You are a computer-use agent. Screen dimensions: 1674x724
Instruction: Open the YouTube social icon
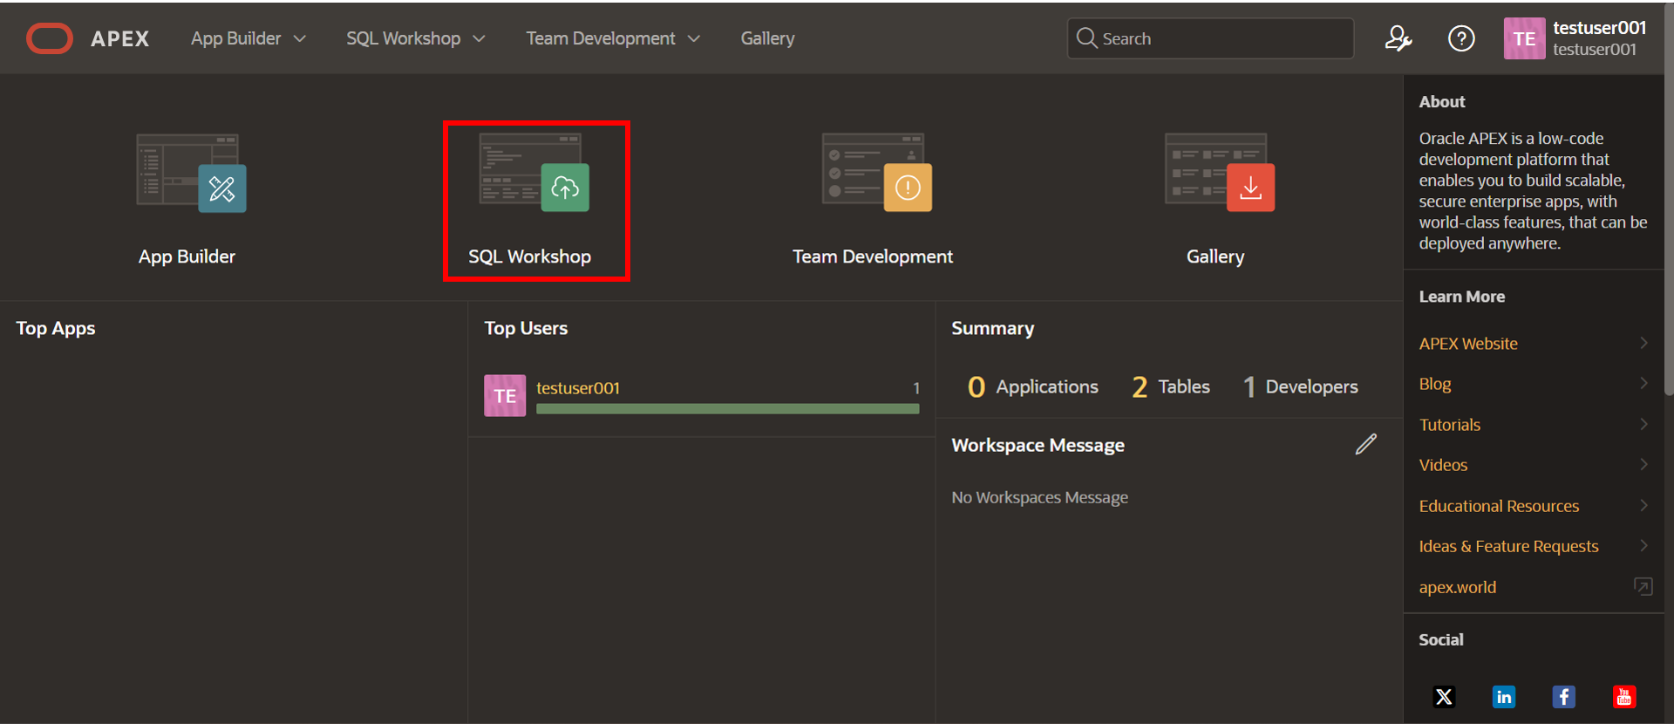coord(1623,696)
